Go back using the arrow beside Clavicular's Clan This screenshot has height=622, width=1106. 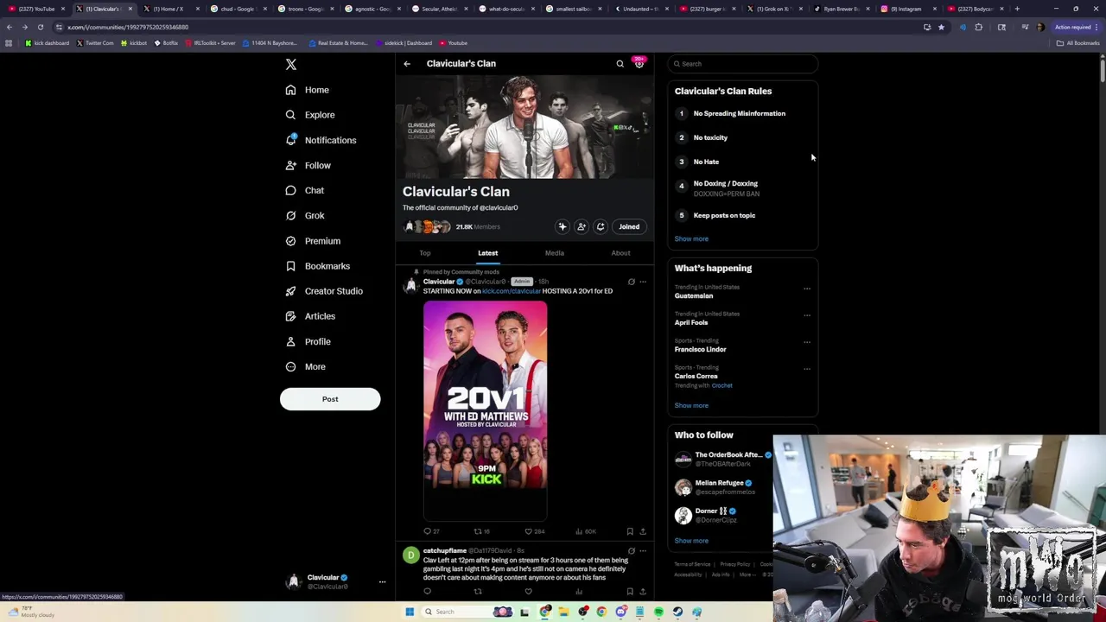point(407,63)
